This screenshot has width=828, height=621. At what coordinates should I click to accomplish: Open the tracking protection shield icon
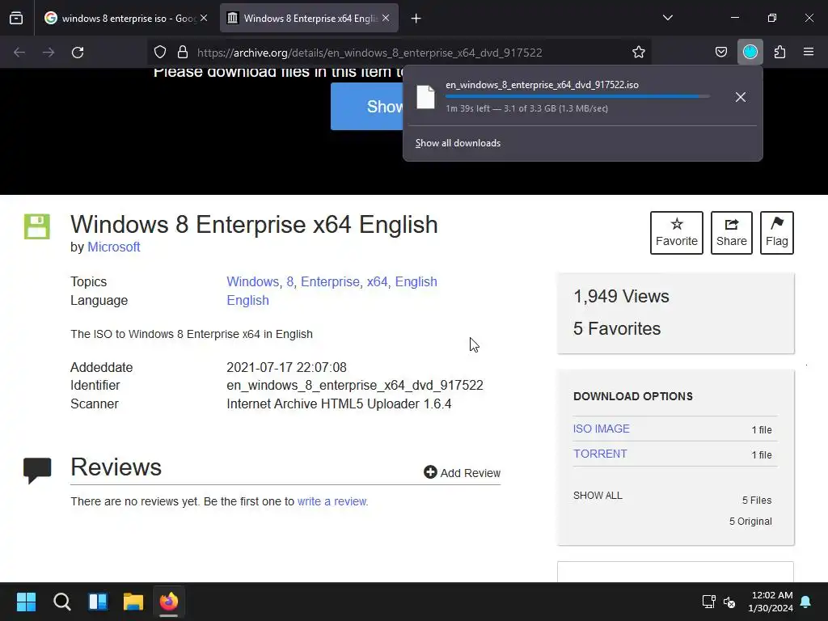tap(160, 53)
